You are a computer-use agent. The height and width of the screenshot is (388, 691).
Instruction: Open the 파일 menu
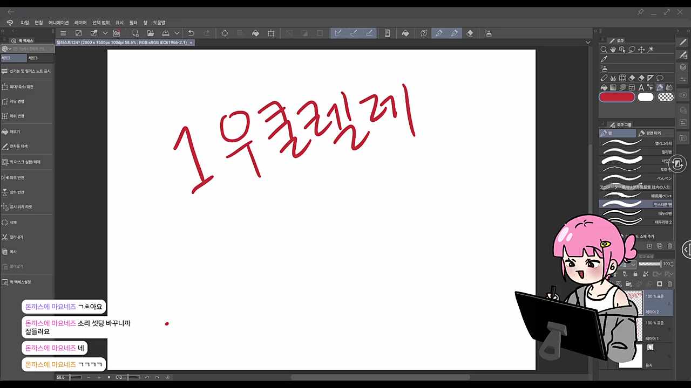point(25,23)
